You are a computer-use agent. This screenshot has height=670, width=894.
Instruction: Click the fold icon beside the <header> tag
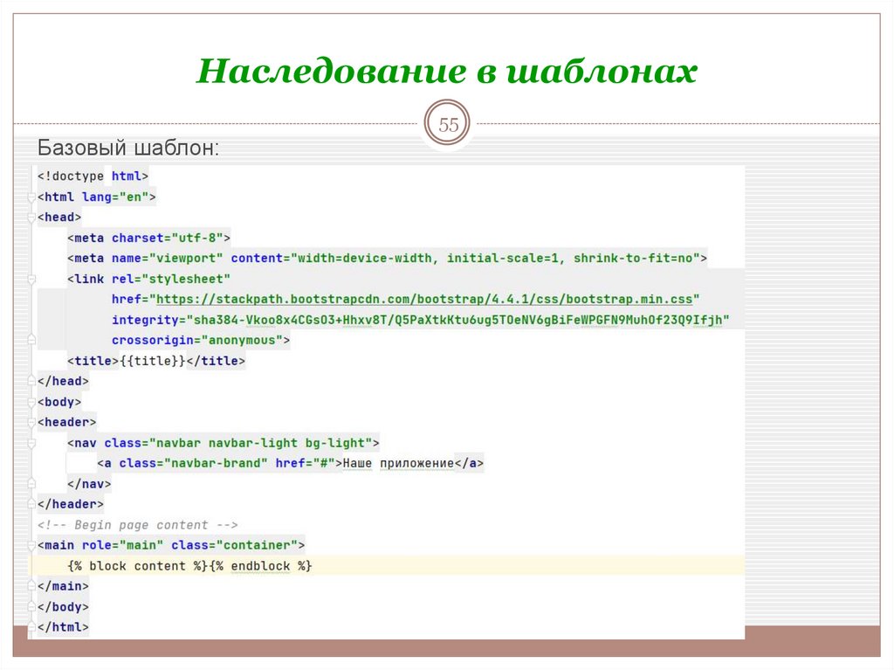[32, 422]
